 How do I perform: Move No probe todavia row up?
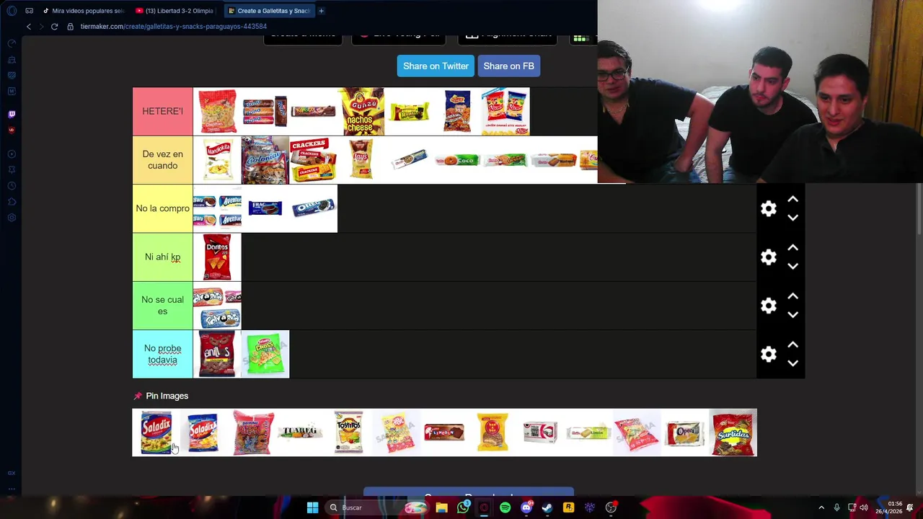pyautogui.click(x=792, y=345)
